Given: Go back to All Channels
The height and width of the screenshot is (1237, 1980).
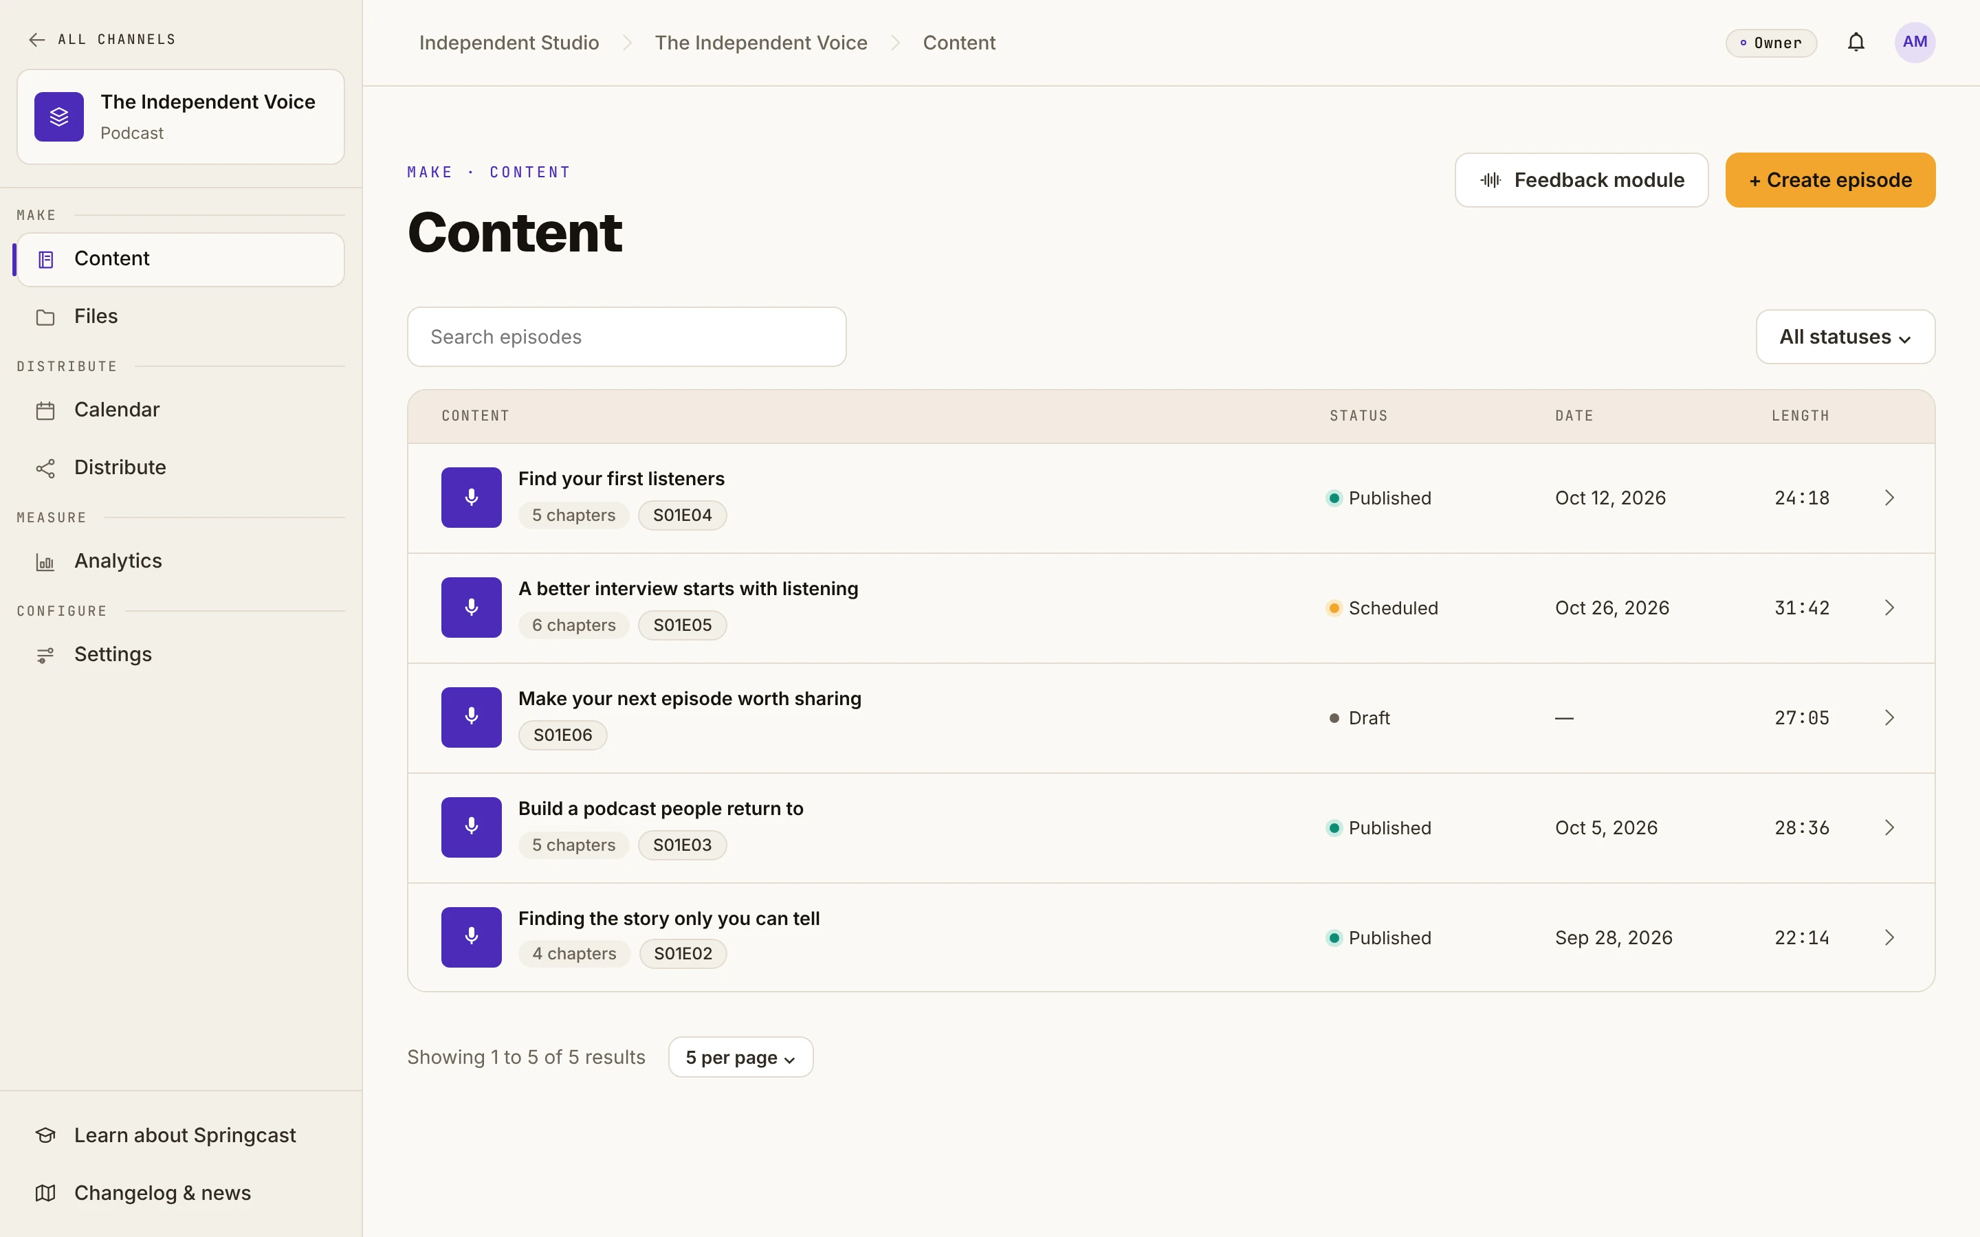Looking at the screenshot, I should [102, 39].
